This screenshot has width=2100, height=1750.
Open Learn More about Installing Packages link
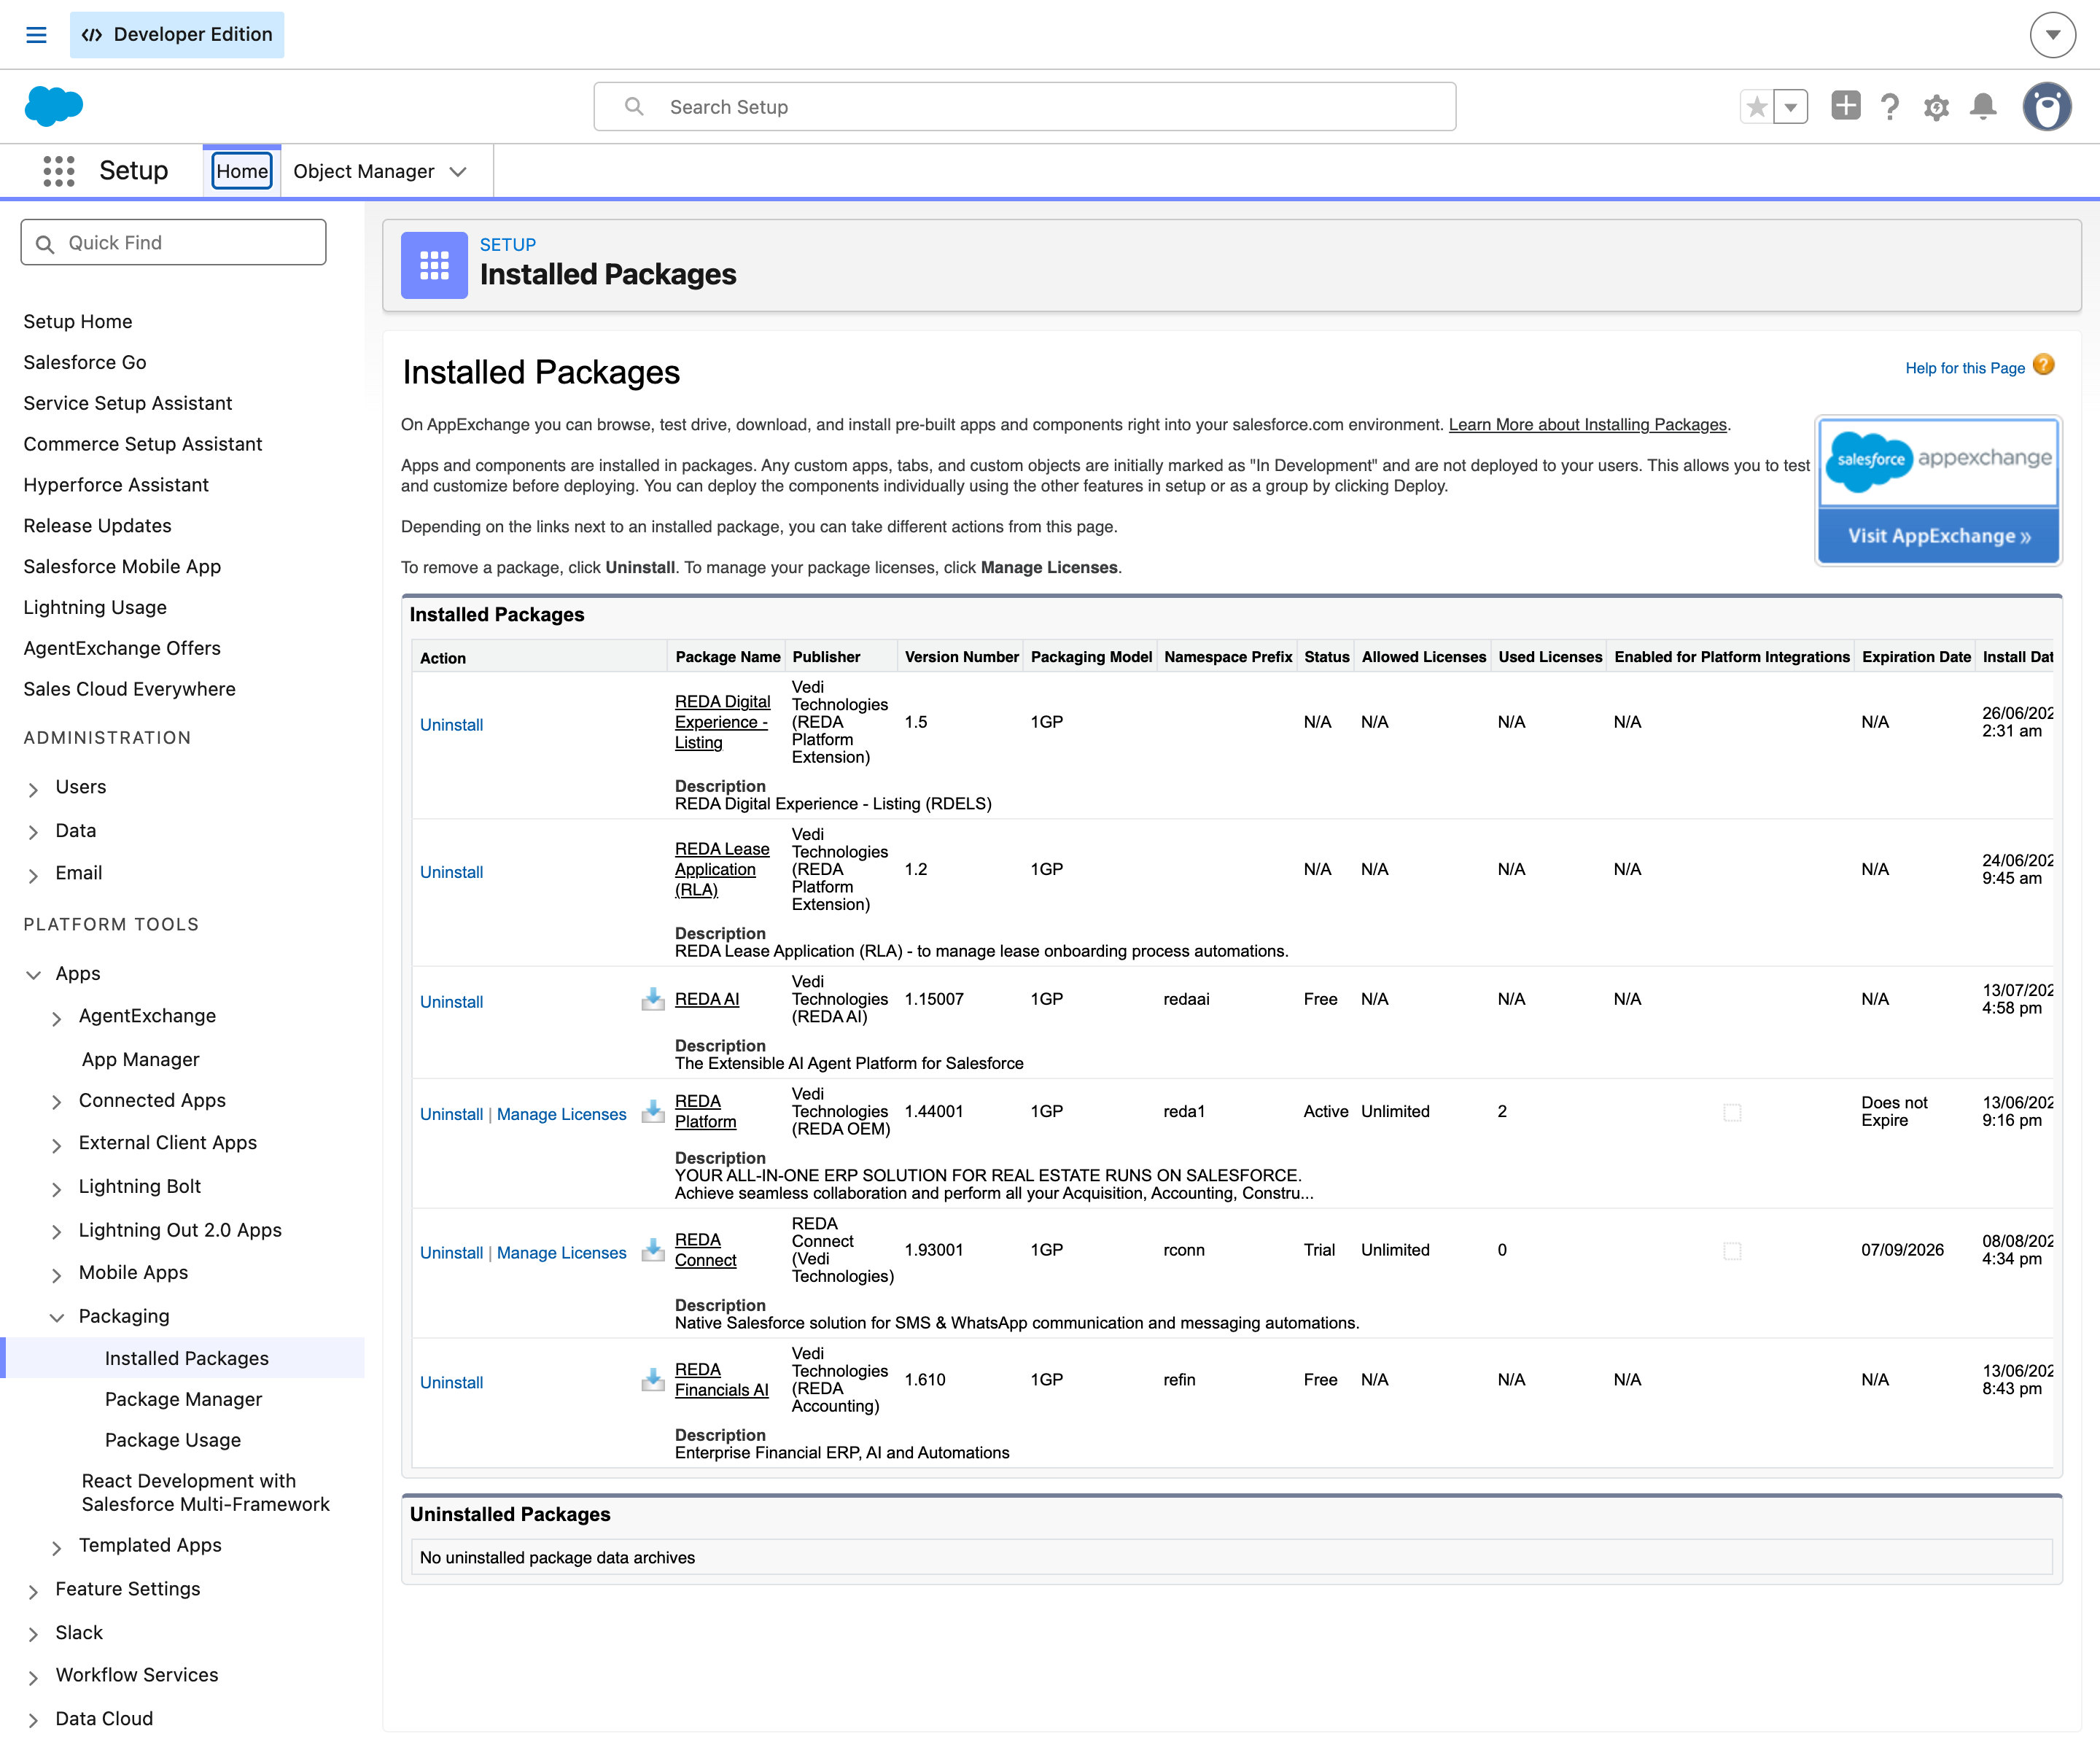click(x=1588, y=424)
